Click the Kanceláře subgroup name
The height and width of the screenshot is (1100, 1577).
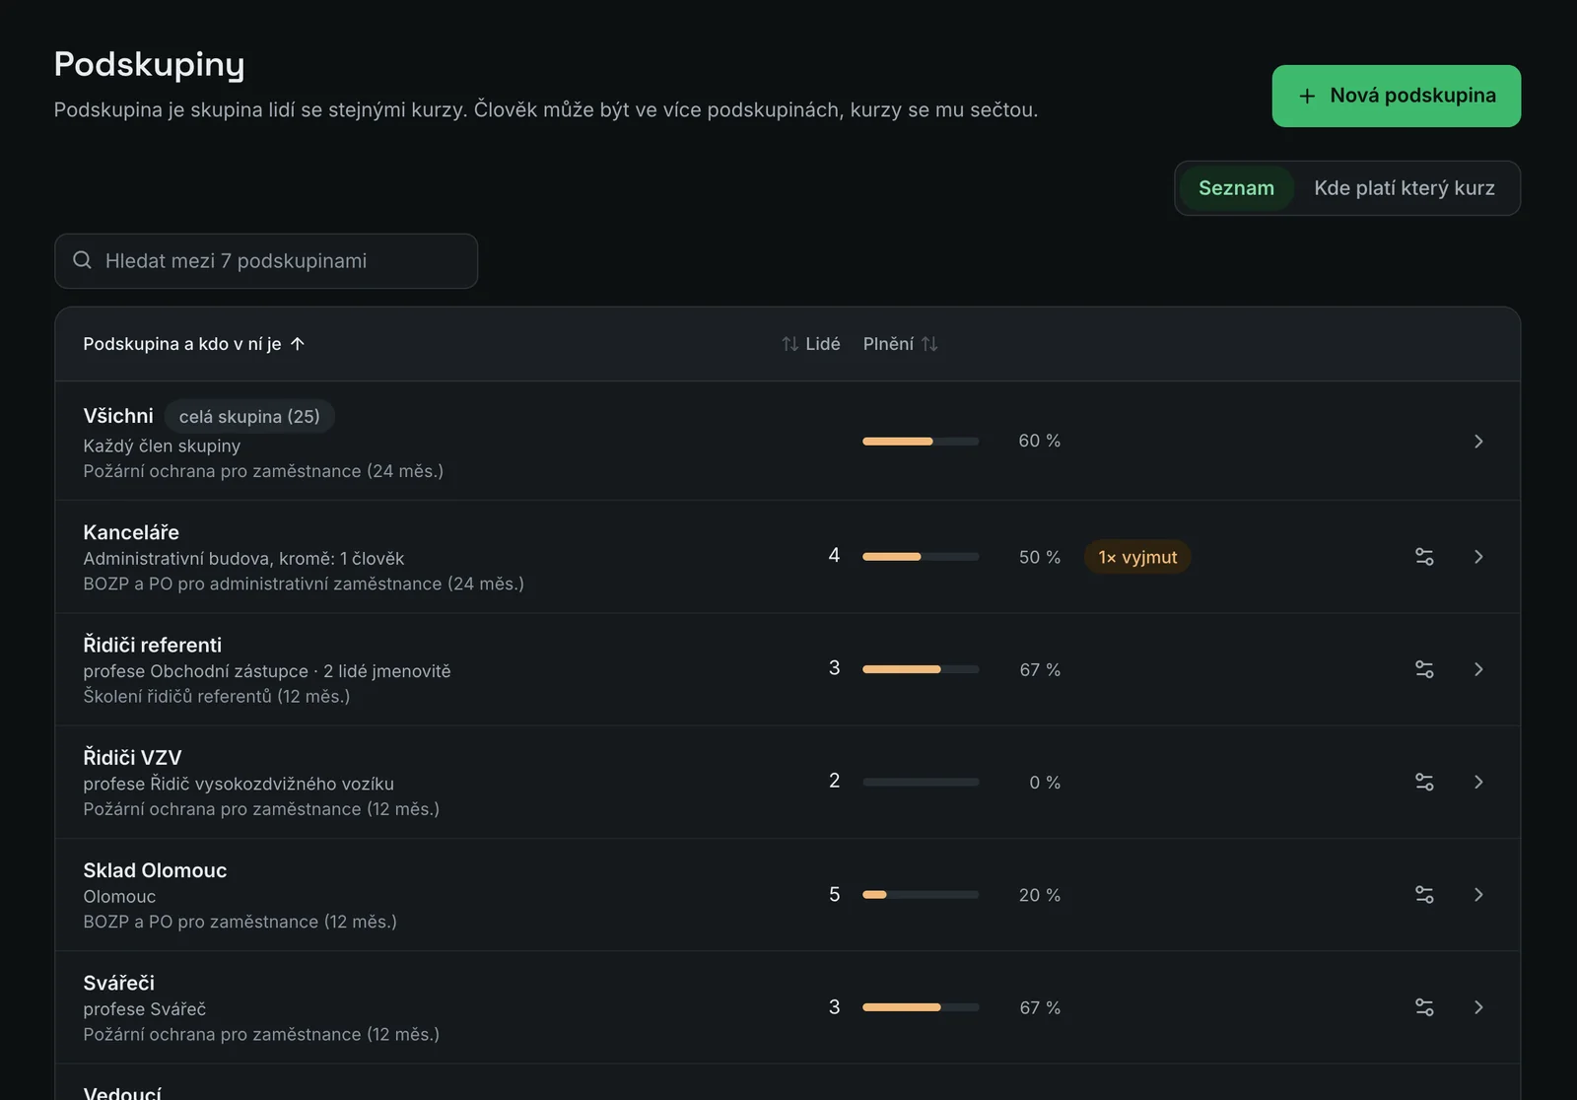131,532
